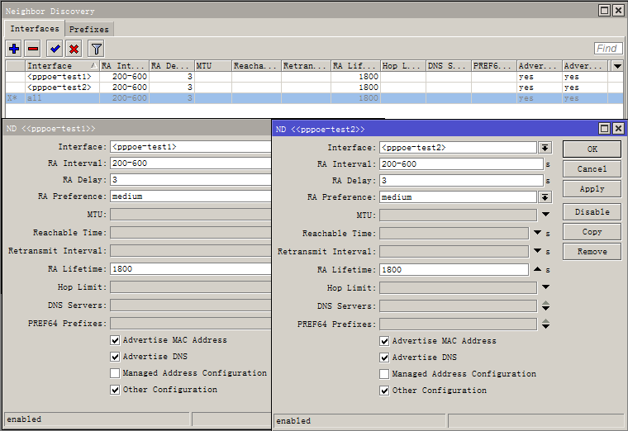Bring ND pppoe-test1 dialog to front via title bar
The image size is (628, 431).
136,129
